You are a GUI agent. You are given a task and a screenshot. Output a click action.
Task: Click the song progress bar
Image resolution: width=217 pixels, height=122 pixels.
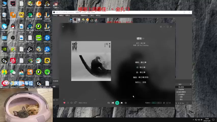(x=117, y=99)
